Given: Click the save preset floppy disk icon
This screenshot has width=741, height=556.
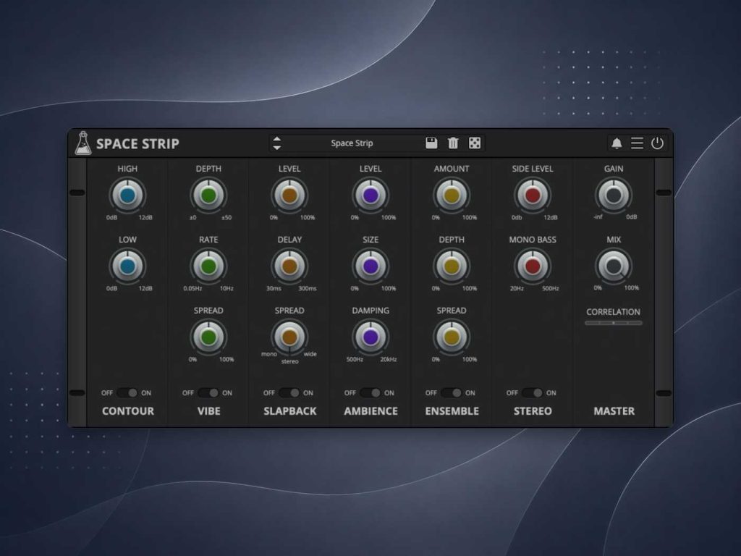Looking at the screenshot, I should (431, 143).
